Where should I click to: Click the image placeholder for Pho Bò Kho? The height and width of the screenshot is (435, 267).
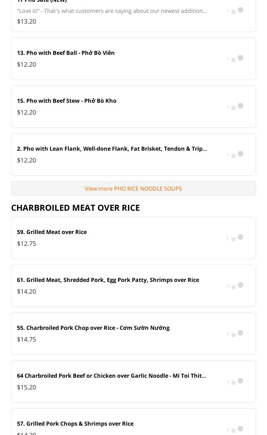[x=235, y=107]
